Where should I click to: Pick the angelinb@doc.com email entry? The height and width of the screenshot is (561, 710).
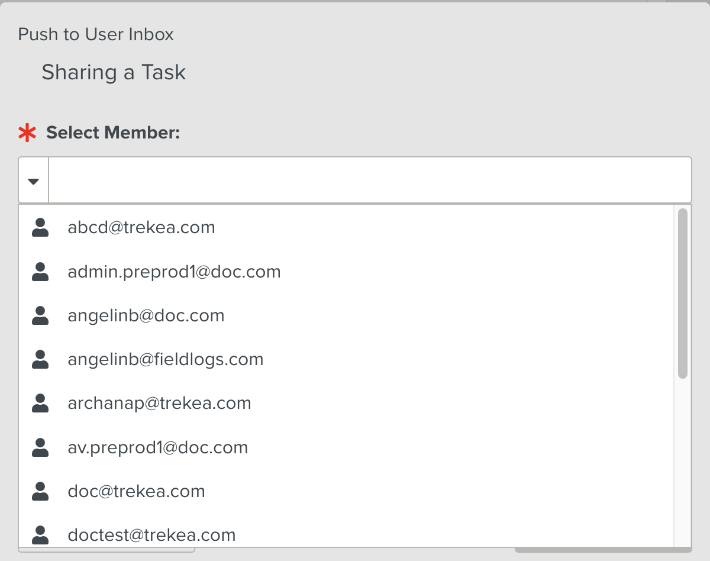pyautogui.click(x=146, y=315)
